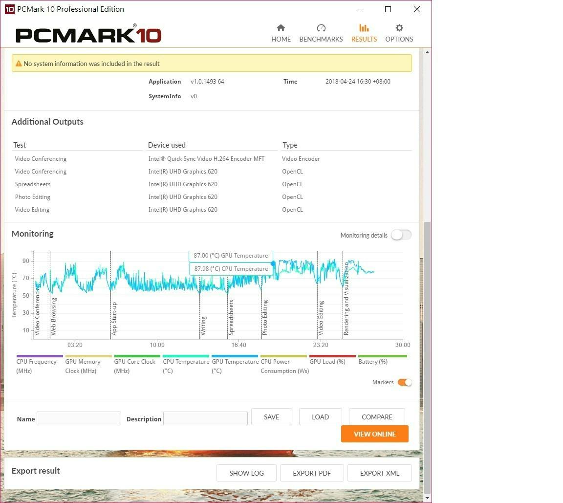Select the RESULTS tab label
563x503 pixels.
pyautogui.click(x=364, y=39)
